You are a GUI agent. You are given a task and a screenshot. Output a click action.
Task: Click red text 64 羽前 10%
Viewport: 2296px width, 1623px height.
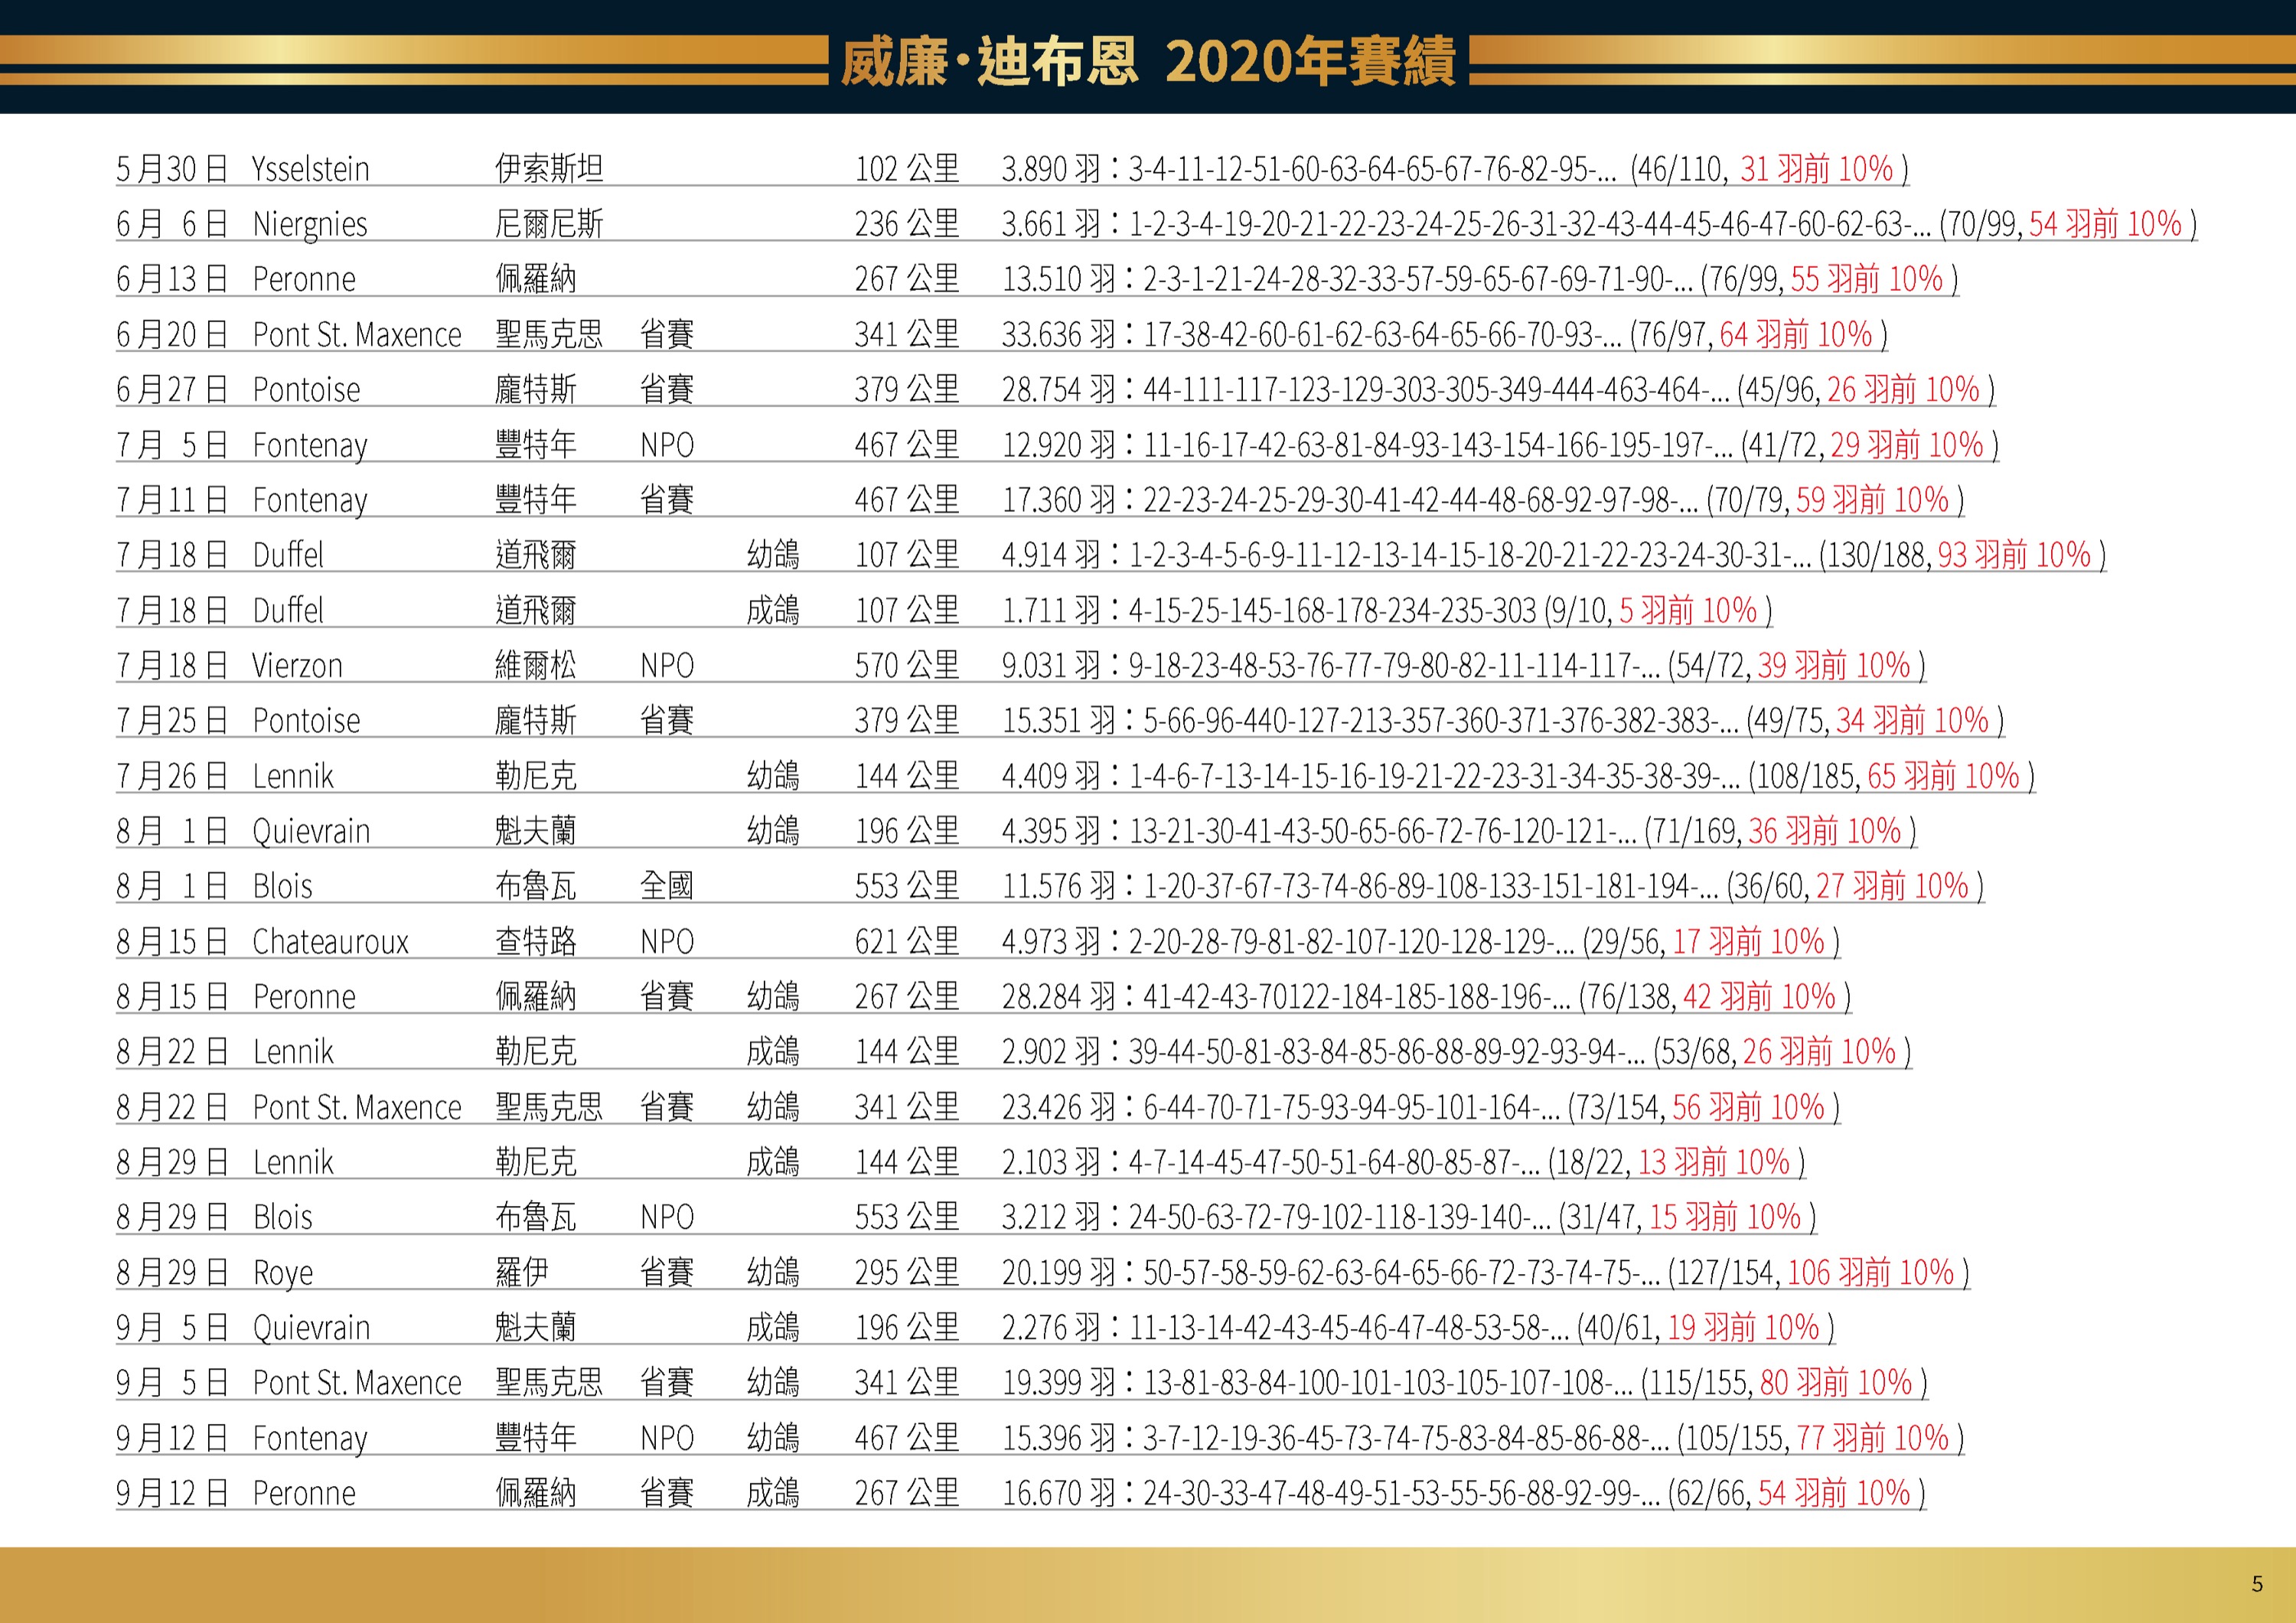pyautogui.click(x=1796, y=334)
